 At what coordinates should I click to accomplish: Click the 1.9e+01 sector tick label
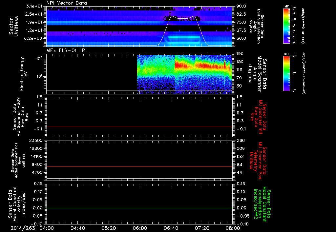click(34, 22)
